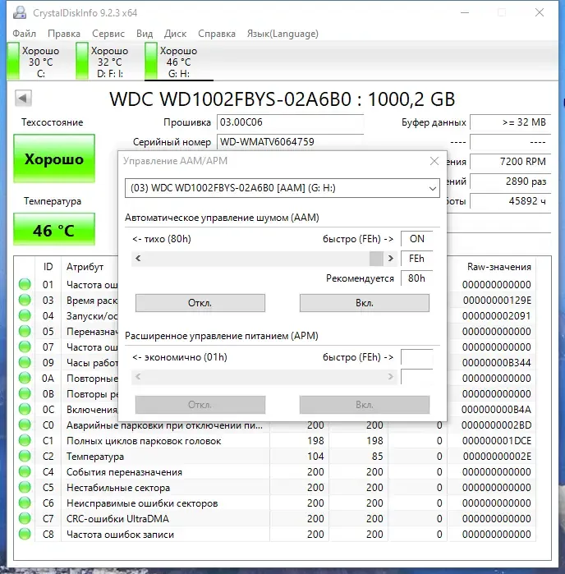This screenshot has width=565, height=574.
Task: Click the power-on hours field 45892 ч
Action: pos(511,201)
